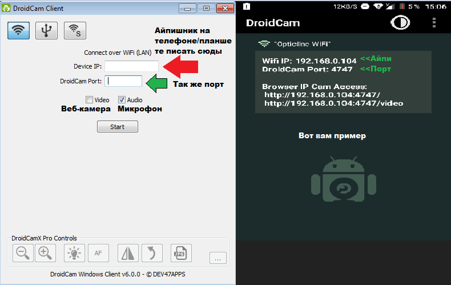This screenshot has width=451, height=285.
Task: Tap the Android camera logo on phone
Action: coord(344,179)
